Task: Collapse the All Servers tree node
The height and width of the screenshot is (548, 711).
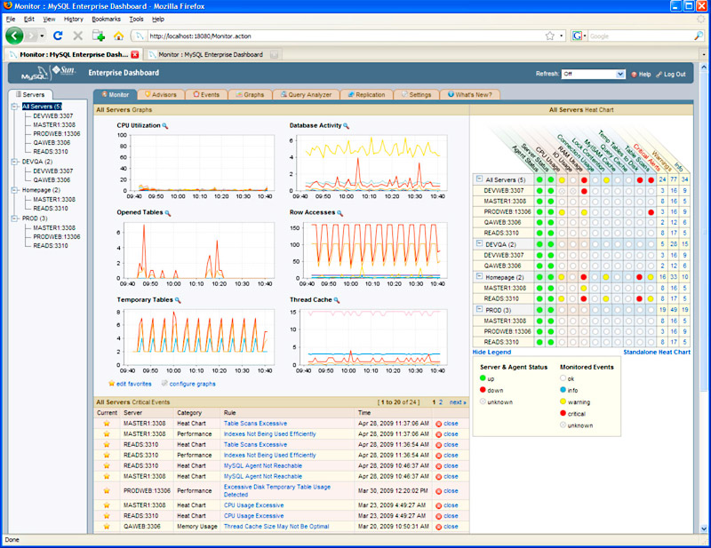Action: [x=14, y=107]
